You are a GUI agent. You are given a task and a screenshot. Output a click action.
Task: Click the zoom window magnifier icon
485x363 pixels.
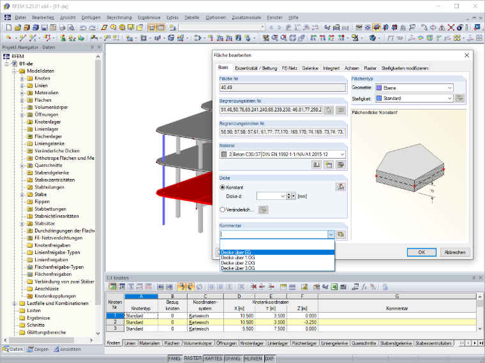click(274, 38)
